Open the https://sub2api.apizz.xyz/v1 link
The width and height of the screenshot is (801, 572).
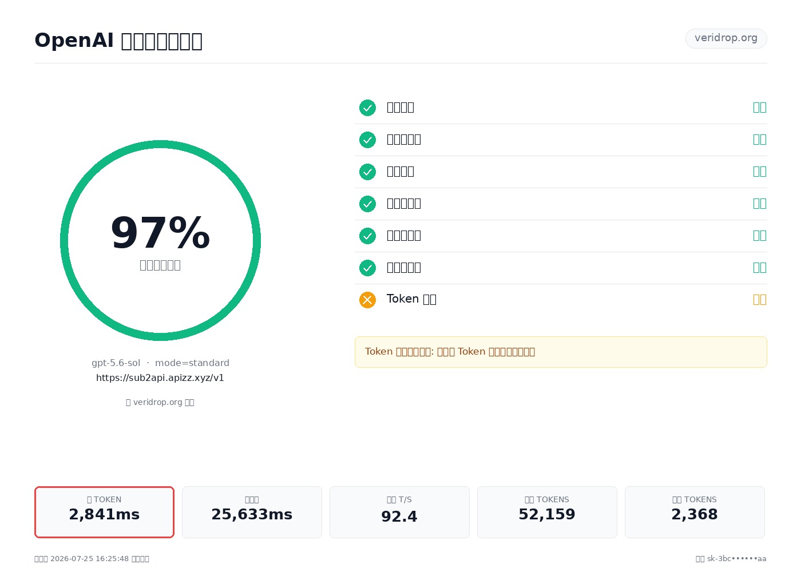coord(160,378)
